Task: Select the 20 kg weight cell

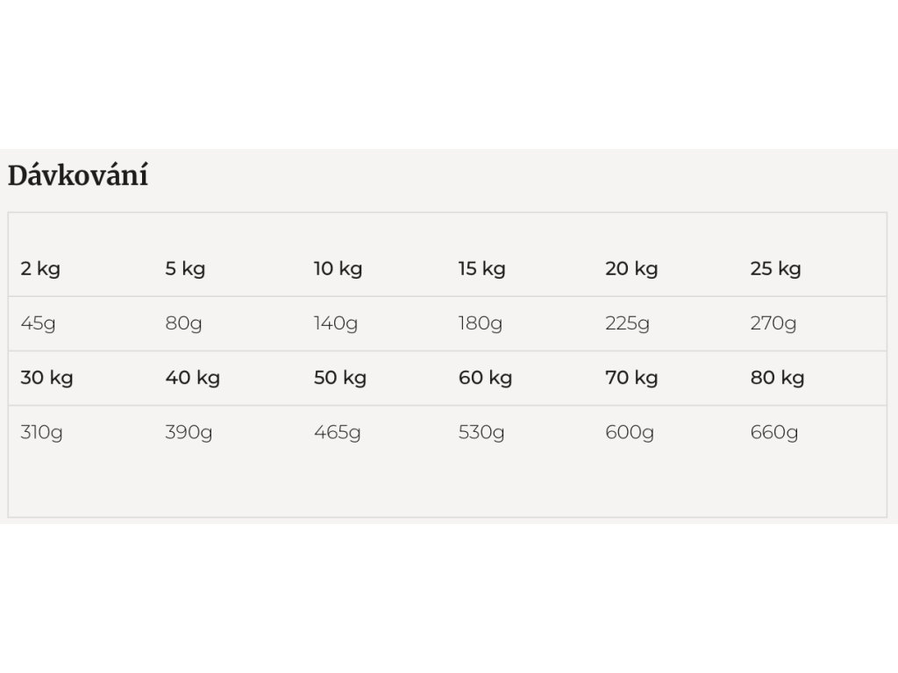Action: tap(631, 268)
